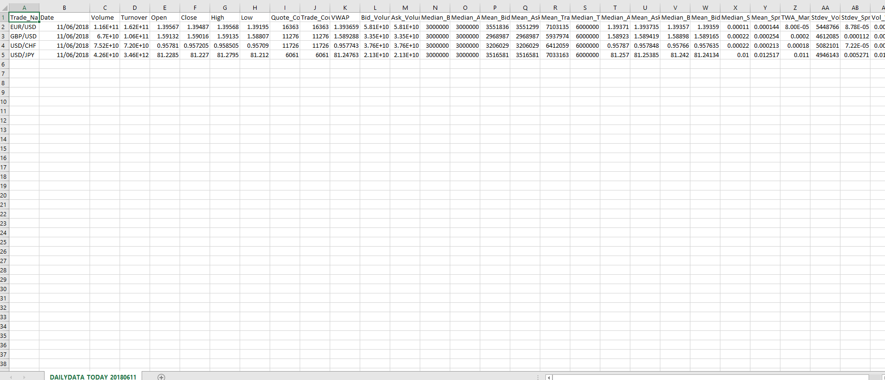885x380 pixels.
Task: Select row 3 header
Action: click(4, 36)
